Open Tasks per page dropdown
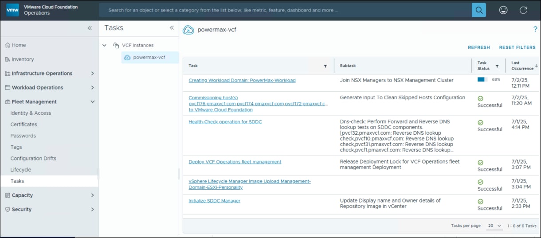This screenshot has width=541, height=238. click(x=494, y=226)
